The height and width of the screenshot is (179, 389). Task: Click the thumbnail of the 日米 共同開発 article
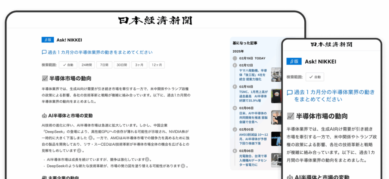pos(276,117)
